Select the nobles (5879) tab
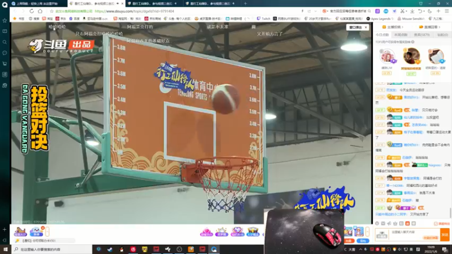 point(421,35)
